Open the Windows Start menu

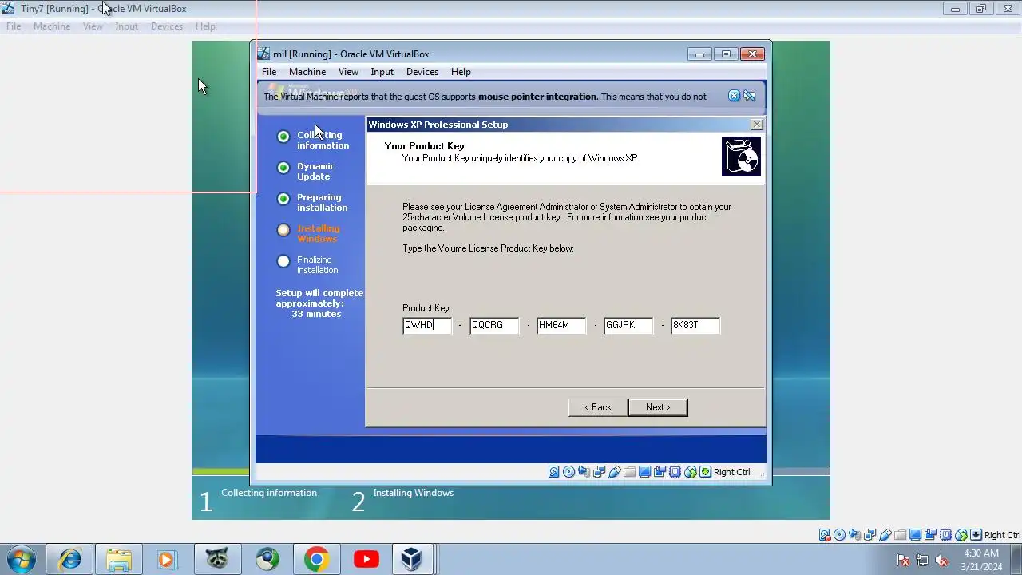pos(20,559)
